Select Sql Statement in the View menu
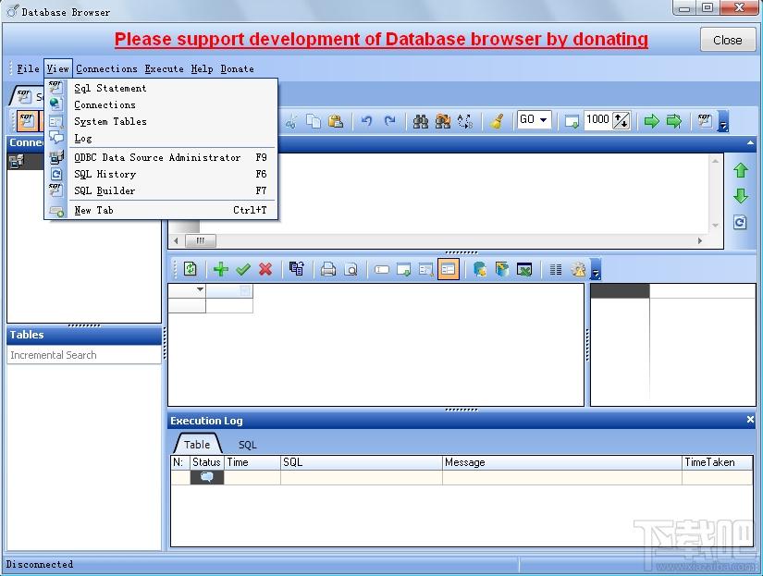 pyautogui.click(x=162, y=88)
